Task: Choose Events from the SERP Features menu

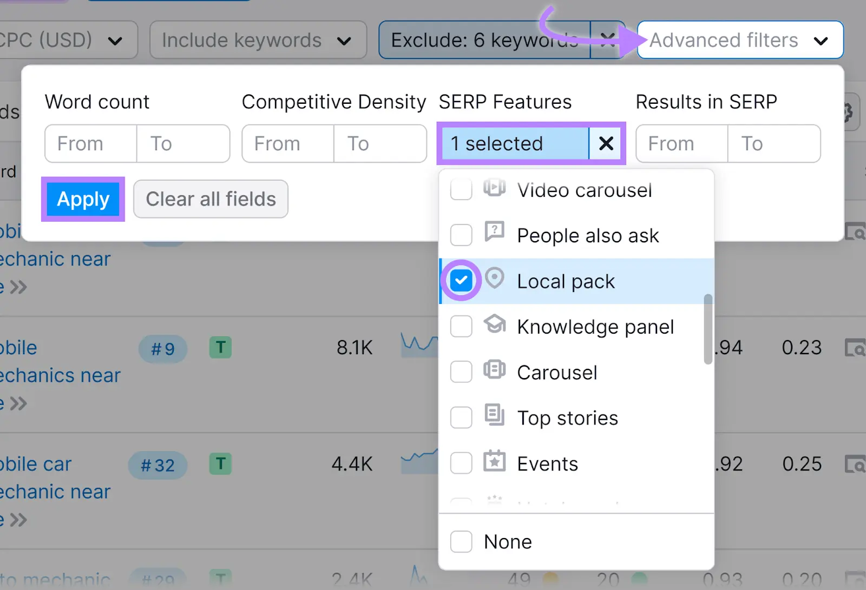Action: tap(547, 463)
